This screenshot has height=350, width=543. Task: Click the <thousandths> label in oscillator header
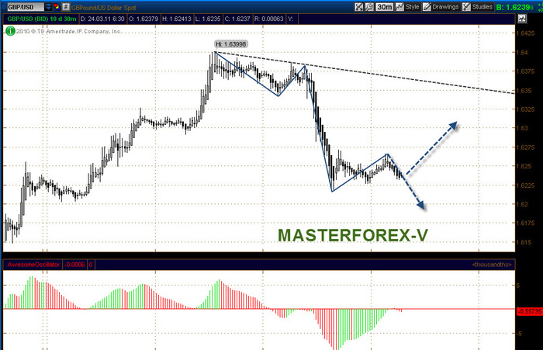[492, 265]
